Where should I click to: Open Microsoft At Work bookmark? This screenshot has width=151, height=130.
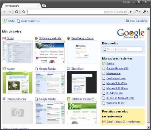117,83
